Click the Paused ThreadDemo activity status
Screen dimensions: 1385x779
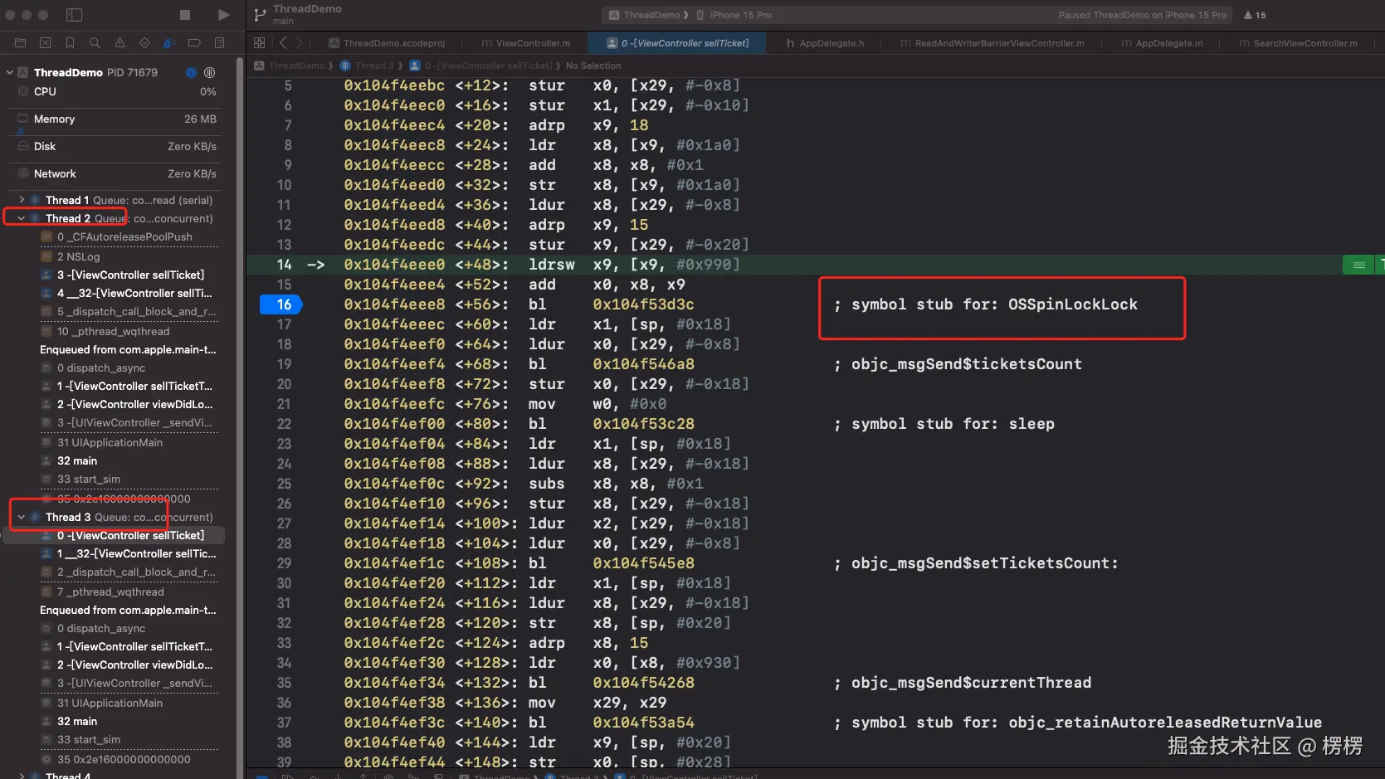1142,15
